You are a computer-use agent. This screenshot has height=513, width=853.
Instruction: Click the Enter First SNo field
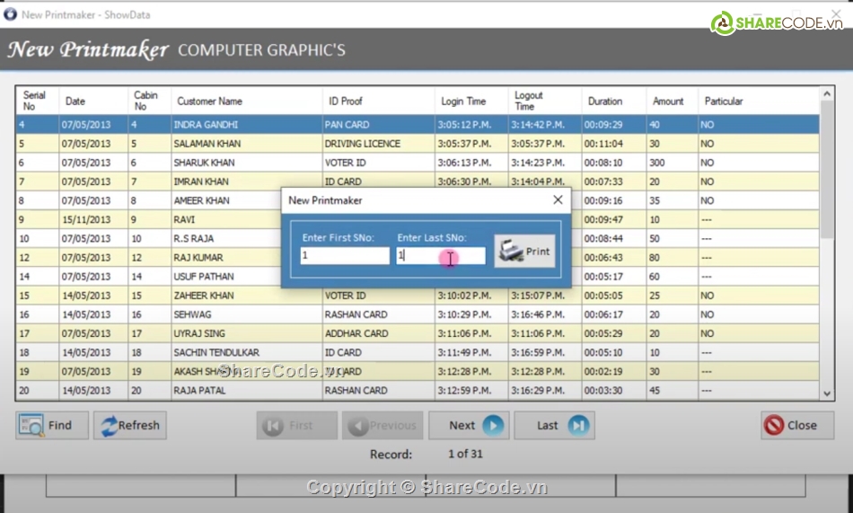coord(345,256)
